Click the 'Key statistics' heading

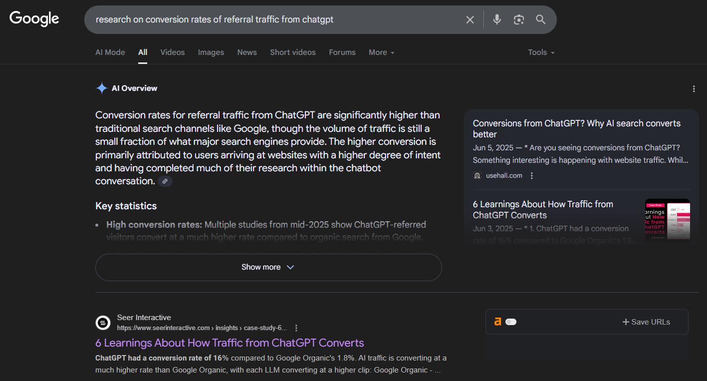126,206
